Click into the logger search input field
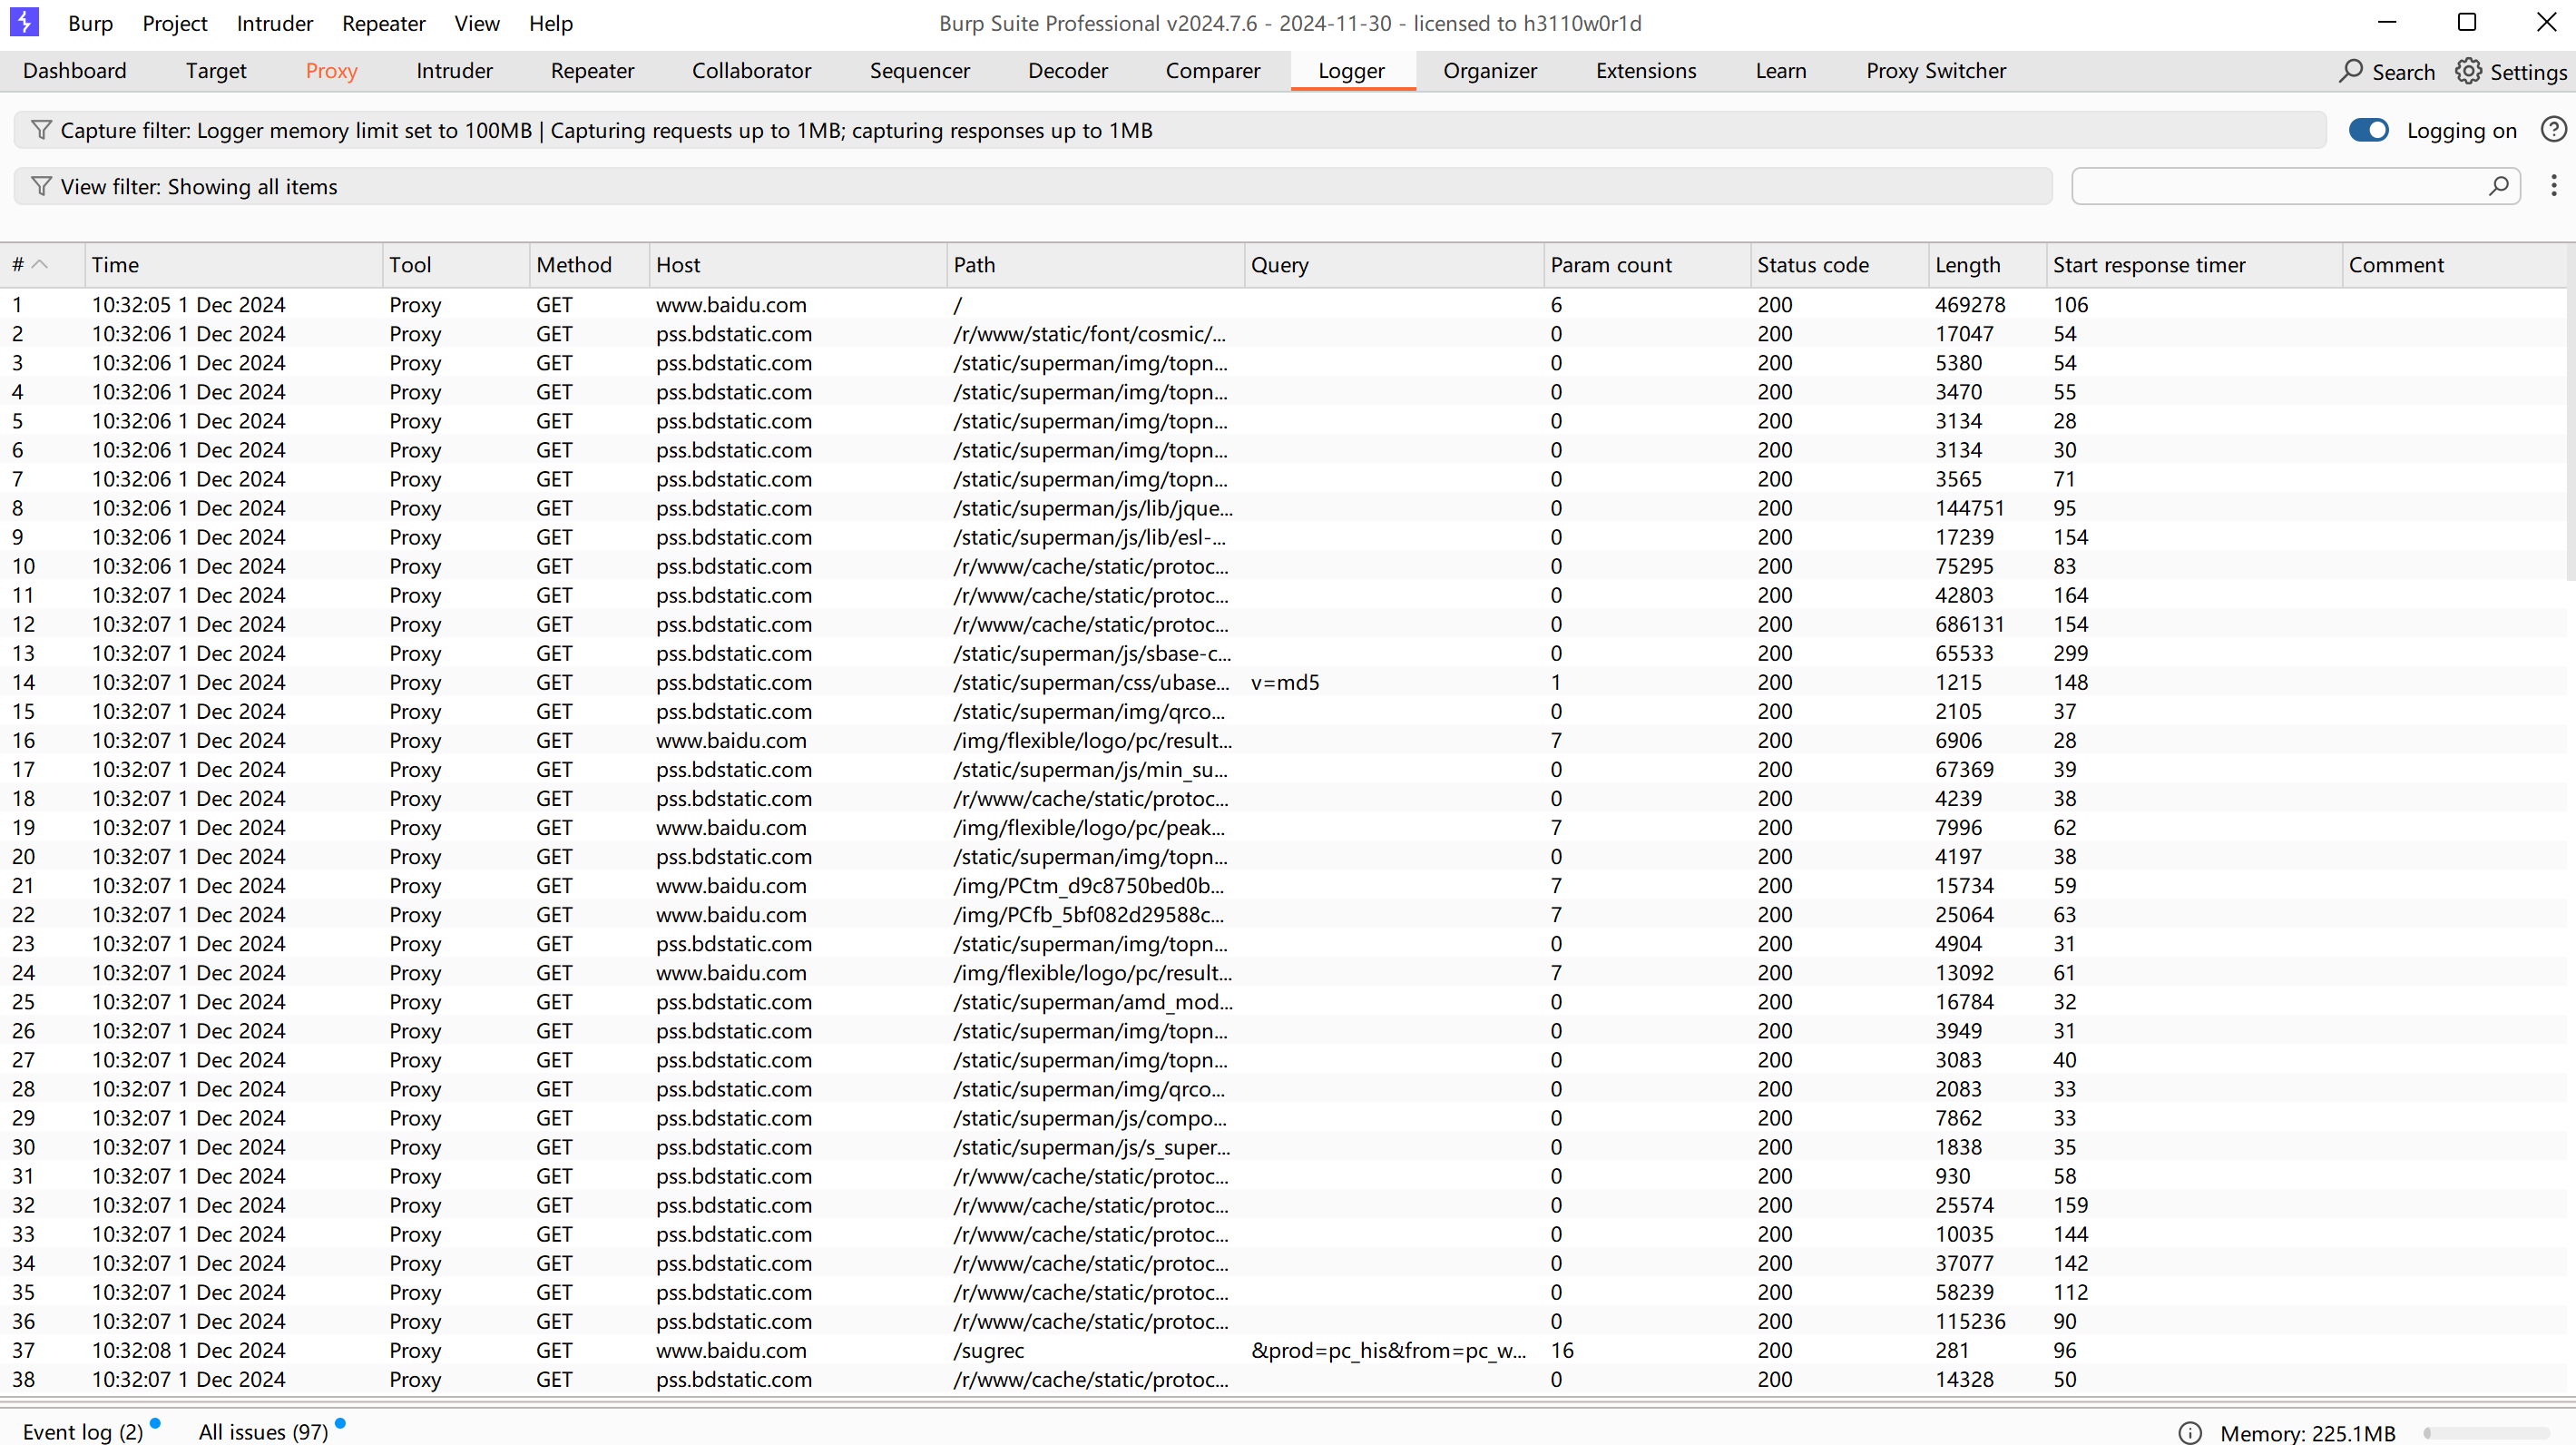 tap(2278, 186)
